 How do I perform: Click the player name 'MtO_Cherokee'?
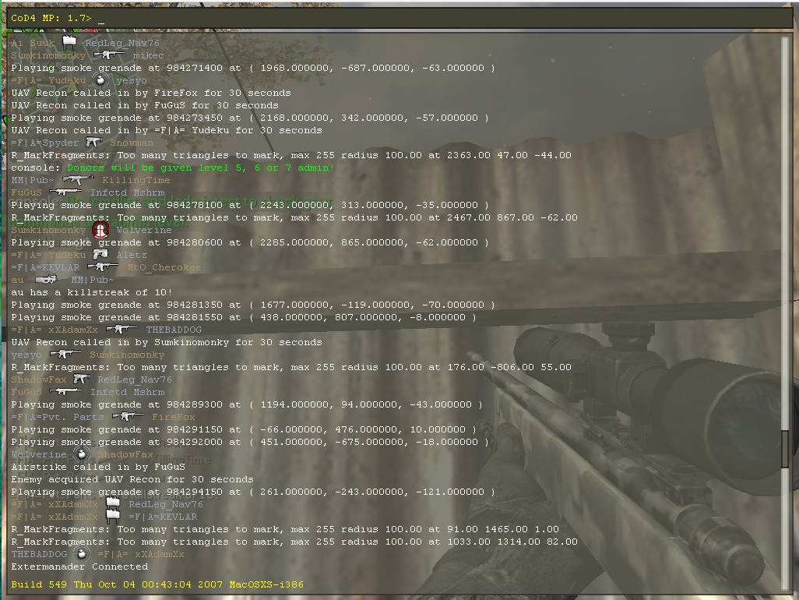[164, 267]
